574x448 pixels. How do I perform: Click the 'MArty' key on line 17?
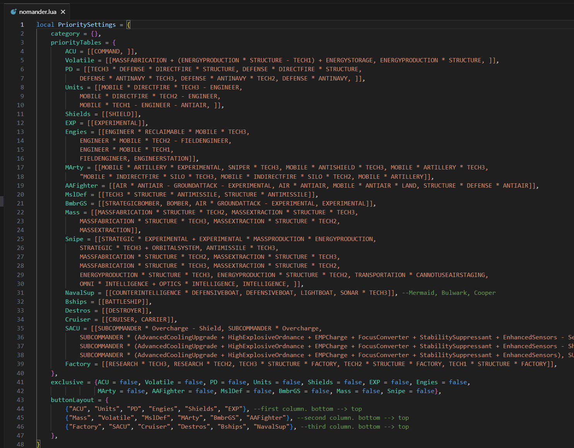74,167
